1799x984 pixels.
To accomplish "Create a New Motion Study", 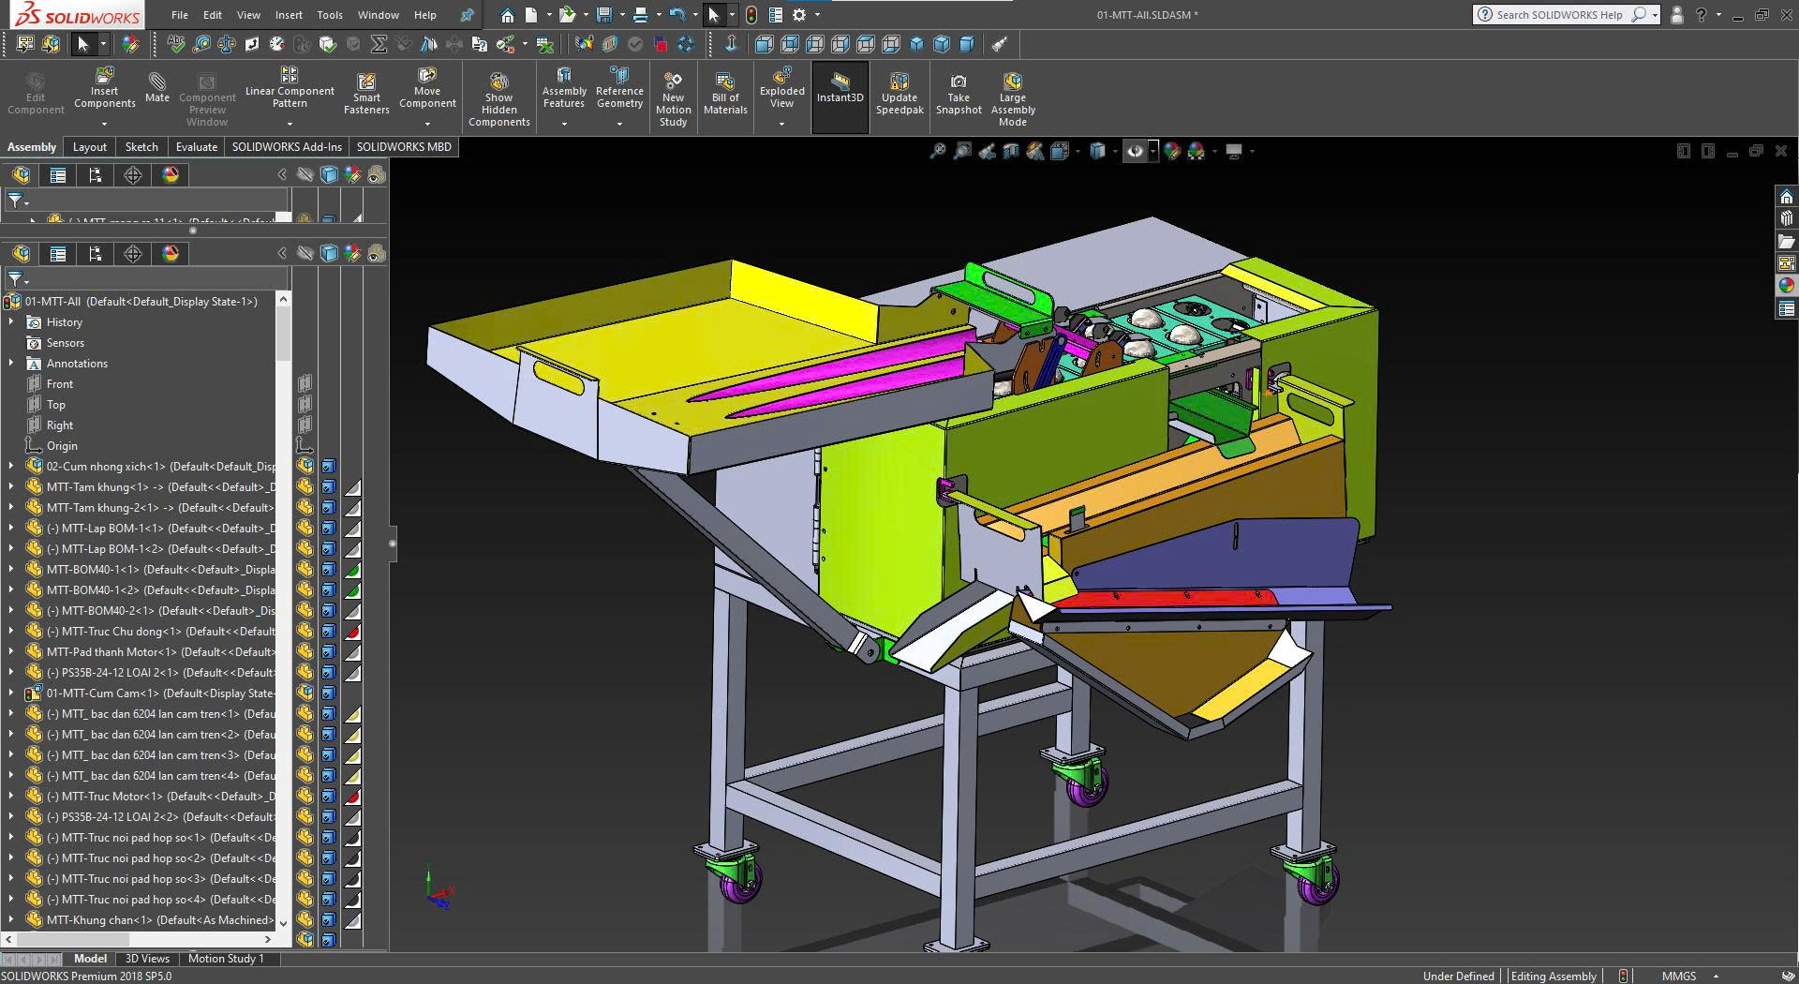I will pyautogui.click(x=673, y=98).
